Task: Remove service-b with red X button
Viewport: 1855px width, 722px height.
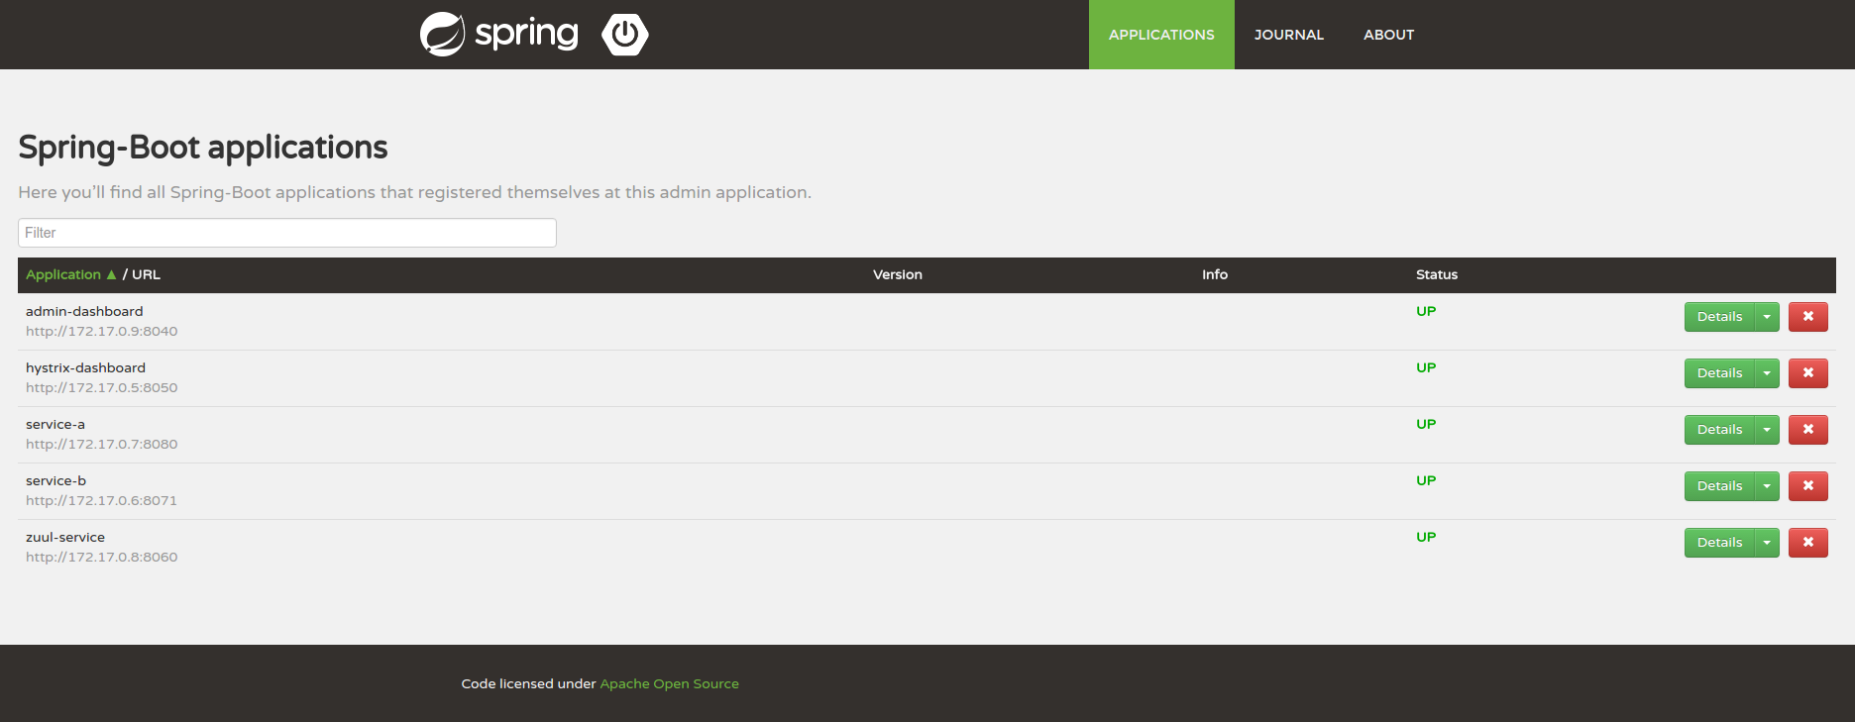Action: [x=1807, y=486]
